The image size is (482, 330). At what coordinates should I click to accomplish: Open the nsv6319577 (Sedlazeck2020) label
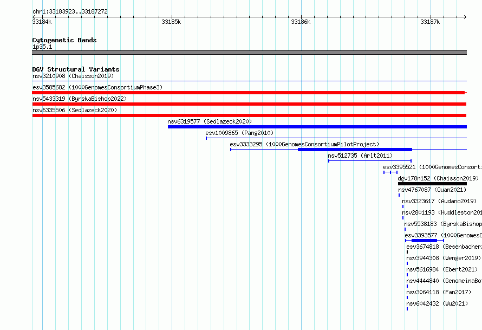210,121
